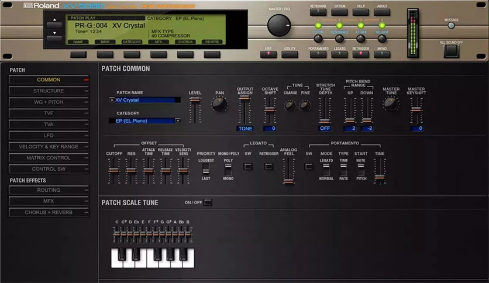Viewport: 489px width, 283px height.
Task: Toggle the front panel Legato button
Action: (x=339, y=54)
